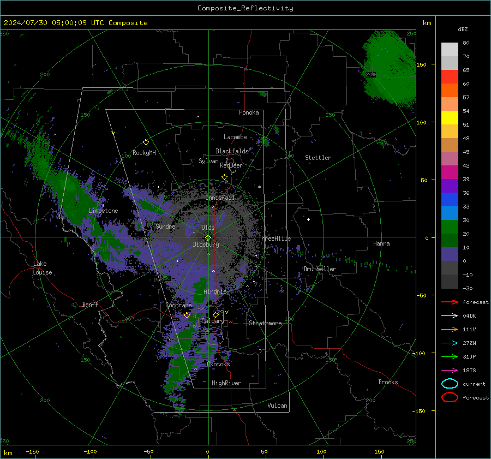Click the Ponoka city label
The width and height of the screenshot is (491, 459).
point(249,112)
